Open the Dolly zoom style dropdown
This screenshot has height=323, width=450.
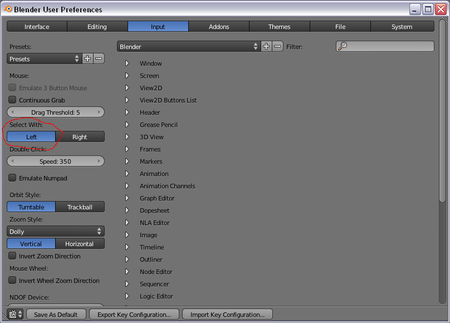[56, 231]
